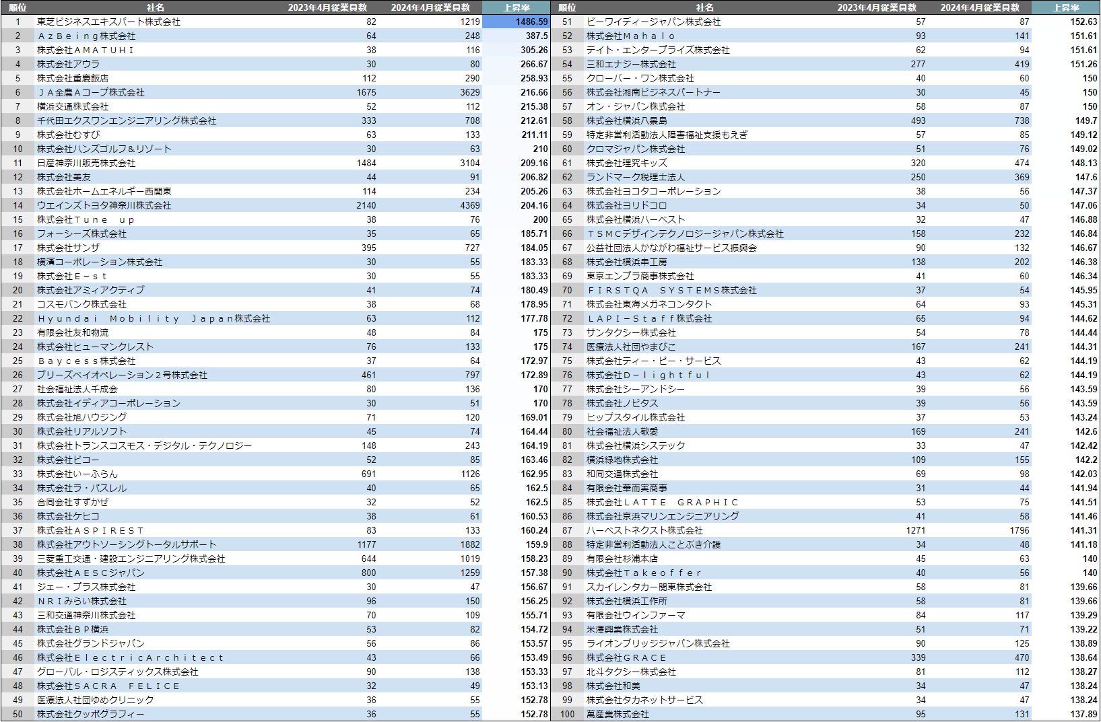Click the company 株式会社クッポグラフィー

91,714
